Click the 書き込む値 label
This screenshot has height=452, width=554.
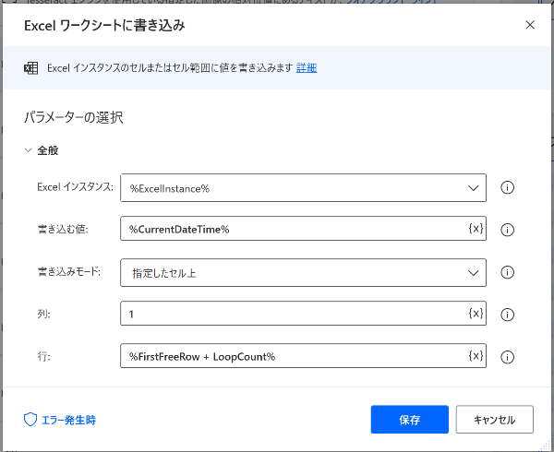(x=63, y=230)
